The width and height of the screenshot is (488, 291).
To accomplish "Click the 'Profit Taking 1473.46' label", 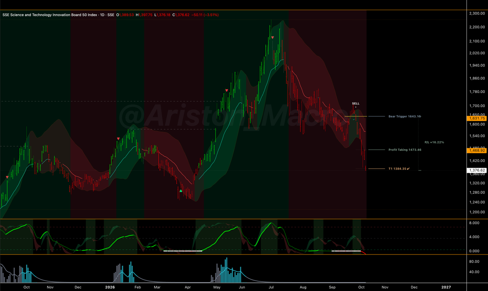I will (x=405, y=150).
